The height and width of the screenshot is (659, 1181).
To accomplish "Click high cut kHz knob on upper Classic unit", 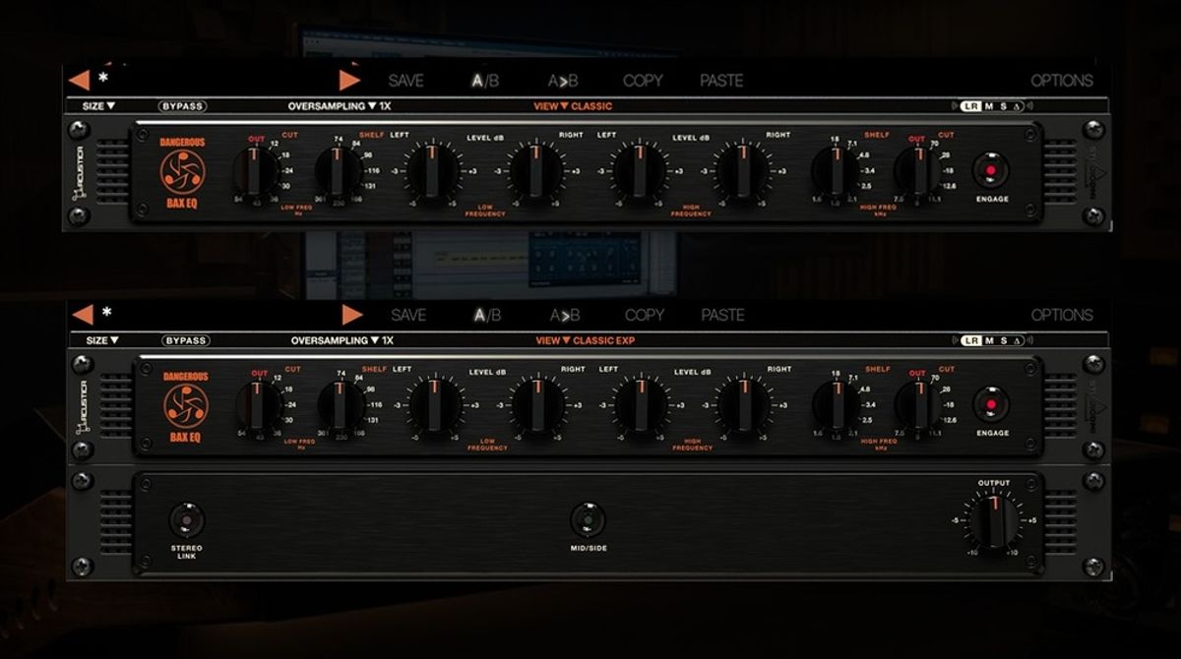I will (918, 171).
